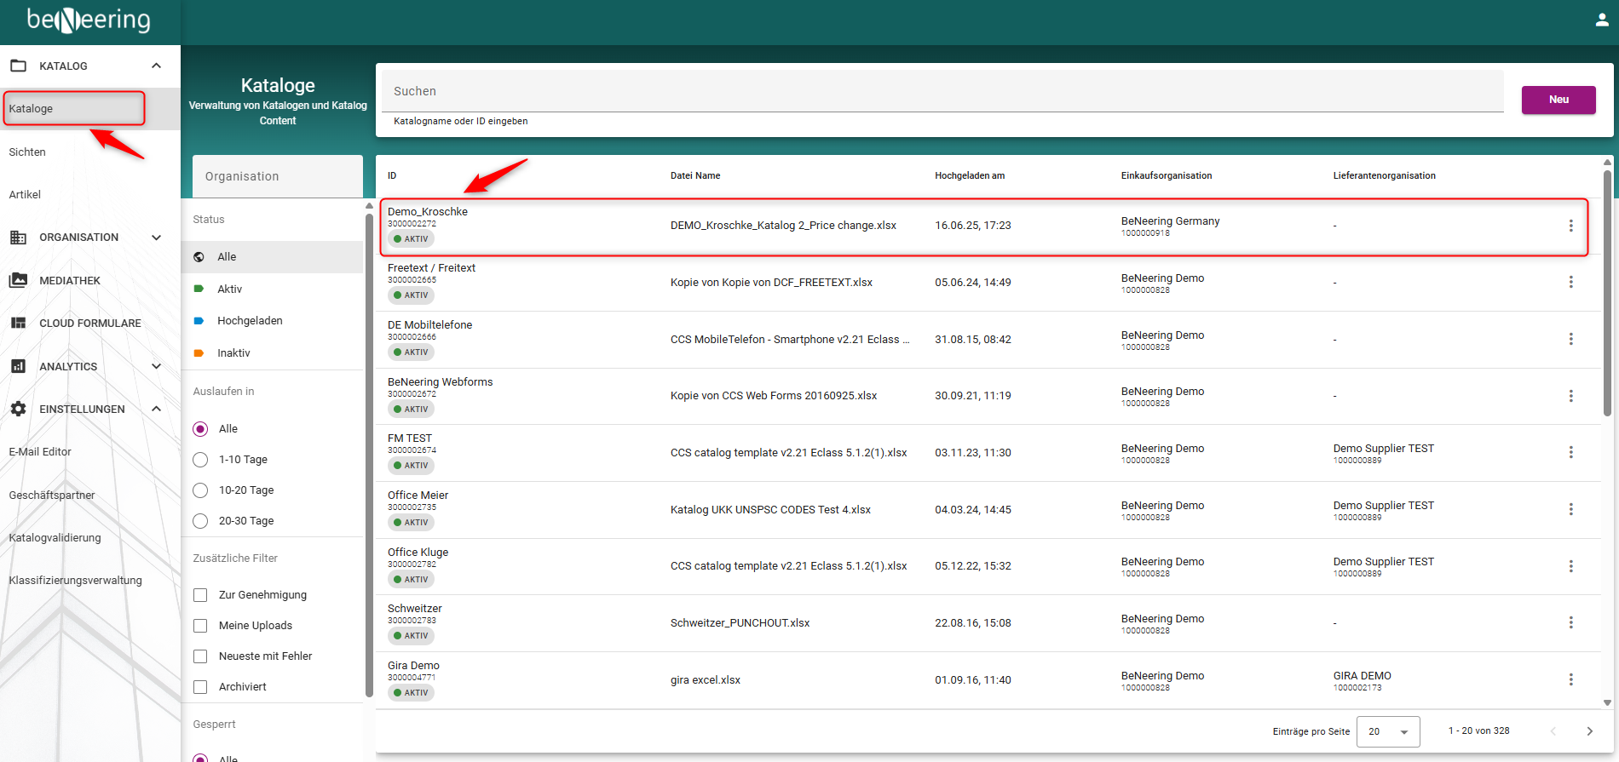The height and width of the screenshot is (762, 1619).
Task: Collapse the Katalog menu section
Action: [x=156, y=66]
